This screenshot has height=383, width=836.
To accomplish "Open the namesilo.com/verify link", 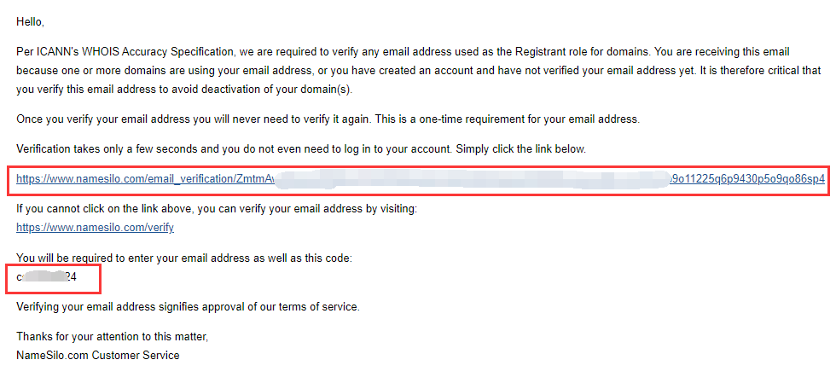I will tap(95, 228).
